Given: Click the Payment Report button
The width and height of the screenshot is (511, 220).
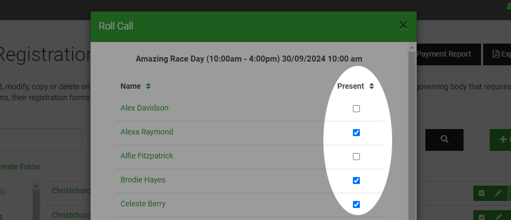Looking at the screenshot, I should [444, 54].
